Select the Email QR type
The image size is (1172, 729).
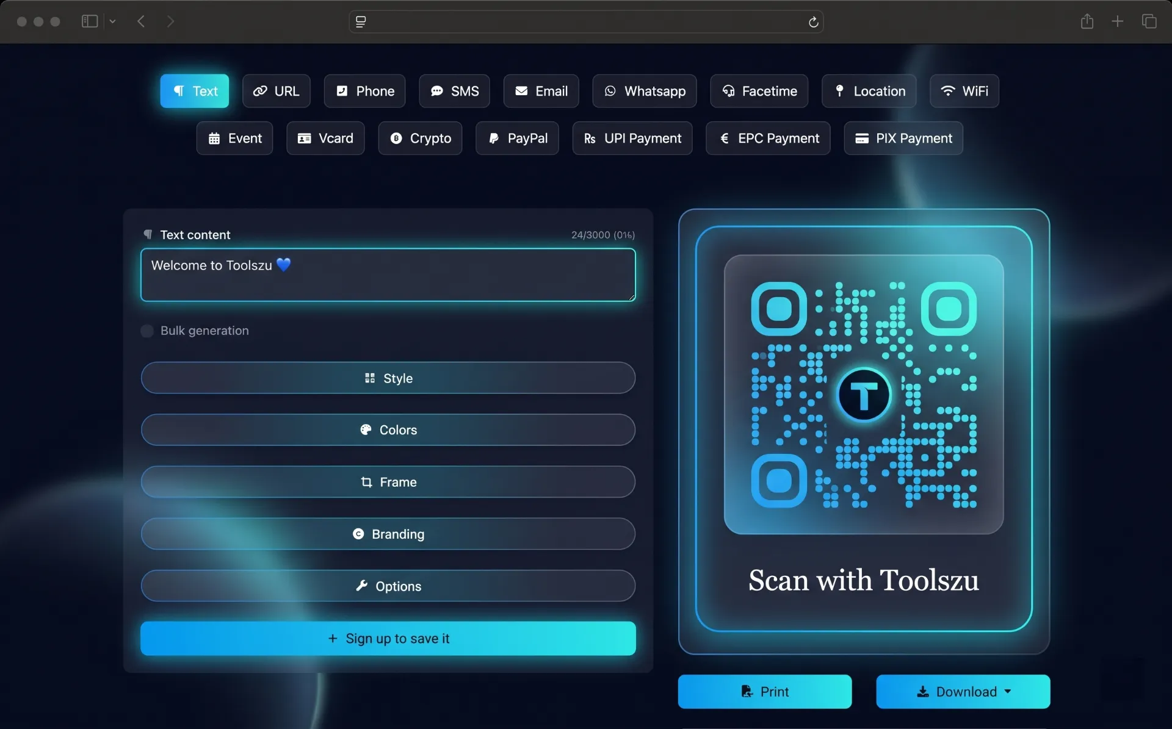tap(541, 91)
